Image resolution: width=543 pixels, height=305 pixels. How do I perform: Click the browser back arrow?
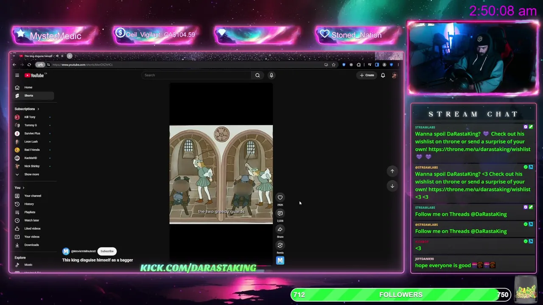tap(14, 65)
